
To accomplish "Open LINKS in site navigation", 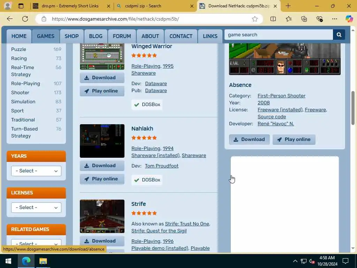I will (x=210, y=36).
